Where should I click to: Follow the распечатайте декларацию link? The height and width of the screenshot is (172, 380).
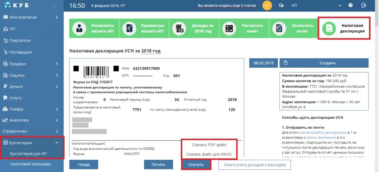tap(323, 132)
